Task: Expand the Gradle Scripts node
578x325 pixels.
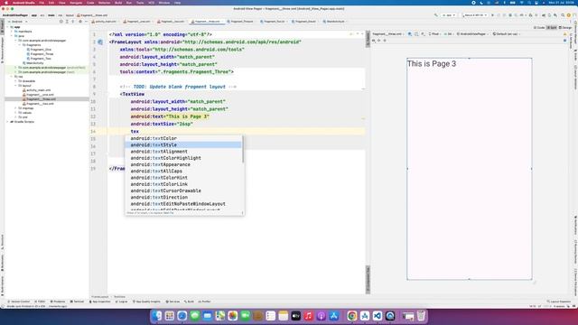Action: tap(7, 122)
